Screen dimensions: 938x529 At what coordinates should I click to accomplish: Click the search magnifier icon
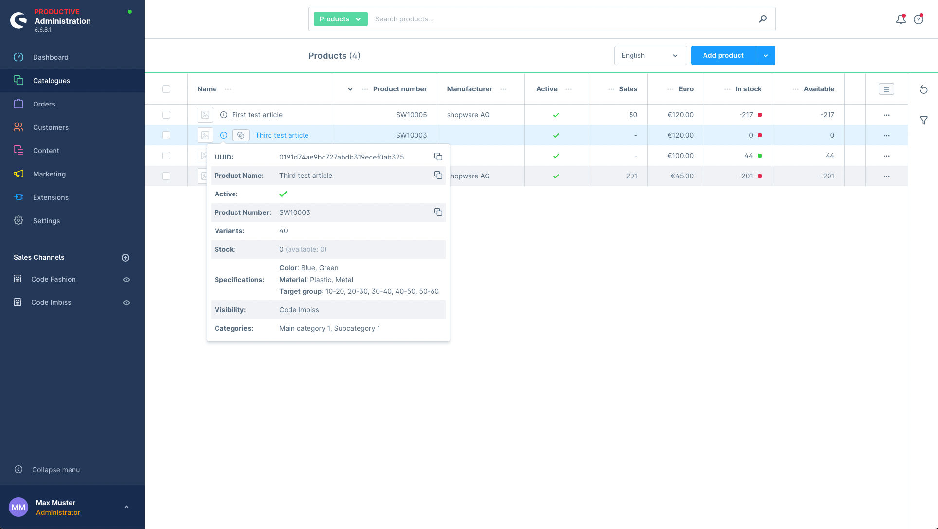coord(763,19)
